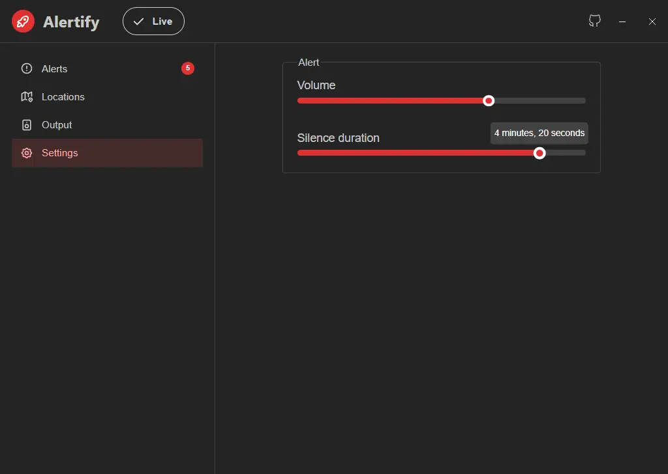
Task: Click the Alertify rocket logo icon
Action: [x=22, y=21]
